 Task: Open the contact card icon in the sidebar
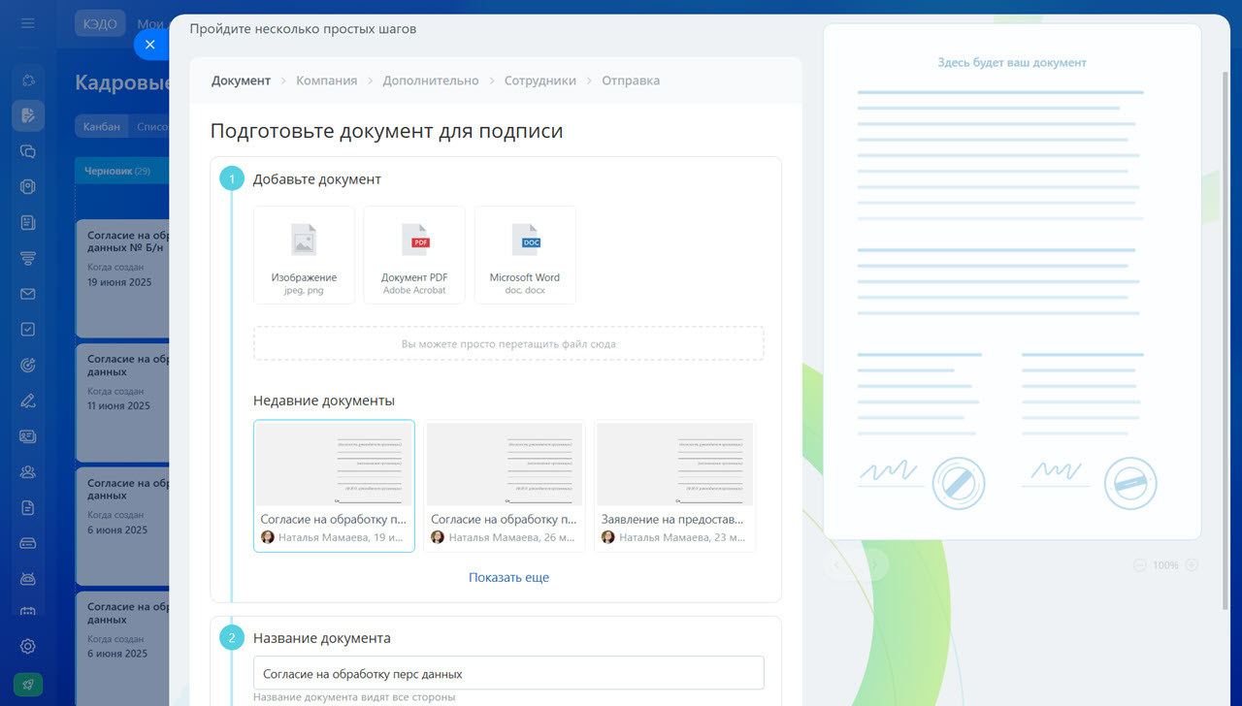(28, 436)
